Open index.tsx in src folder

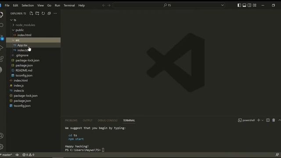(22, 50)
